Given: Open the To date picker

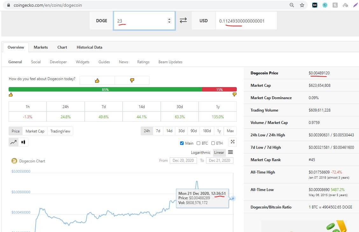Looking at the screenshot, I should [x=220, y=160].
